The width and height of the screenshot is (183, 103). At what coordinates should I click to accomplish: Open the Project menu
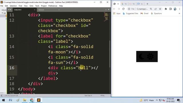44,6
